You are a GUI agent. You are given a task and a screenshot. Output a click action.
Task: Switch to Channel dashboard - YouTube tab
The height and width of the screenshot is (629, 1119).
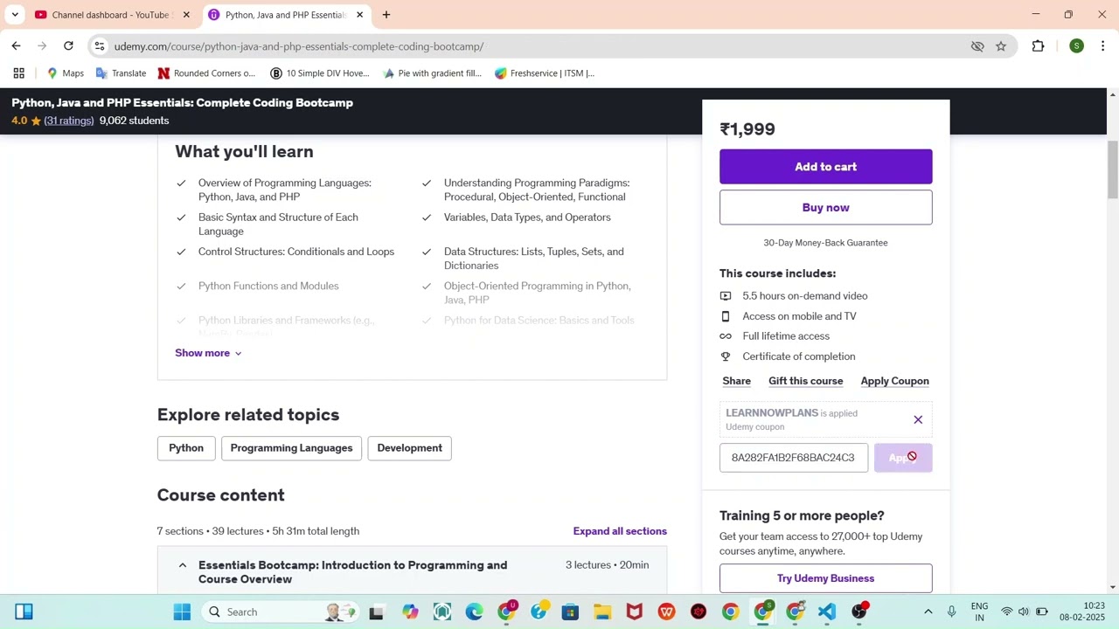click(x=111, y=15)
